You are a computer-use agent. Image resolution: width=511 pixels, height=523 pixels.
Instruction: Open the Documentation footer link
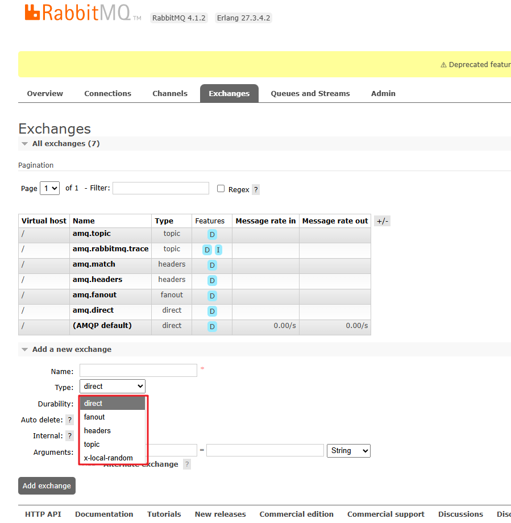(x=104, y=514)
